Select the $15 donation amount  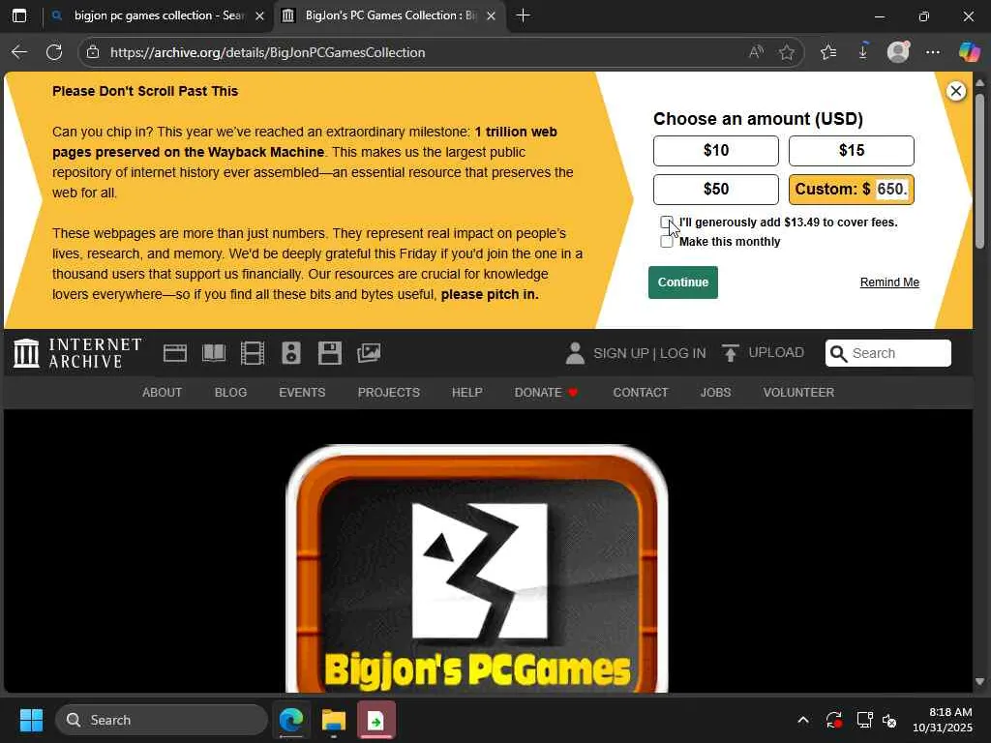851,150
